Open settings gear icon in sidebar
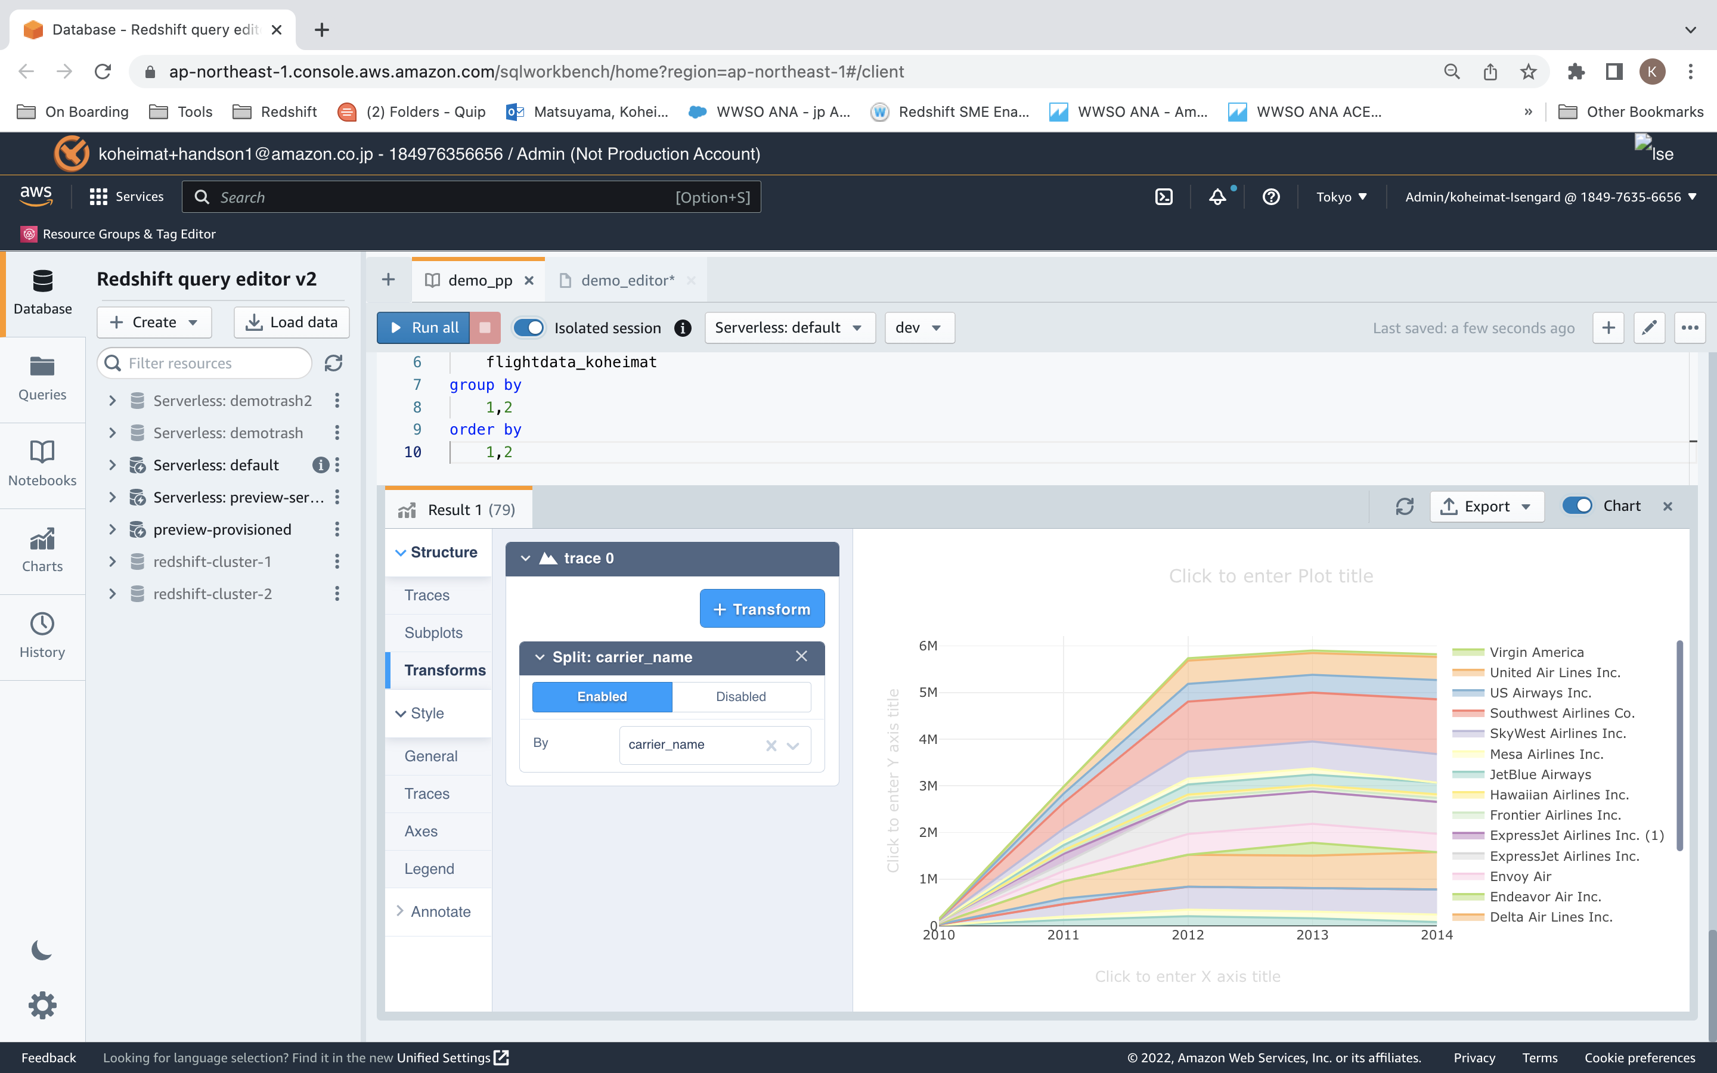Screen dimensions: 1717x1073 [x=42, y=1005]
